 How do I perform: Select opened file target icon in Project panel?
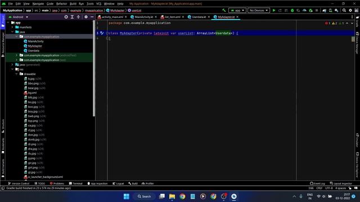point(66,17)
